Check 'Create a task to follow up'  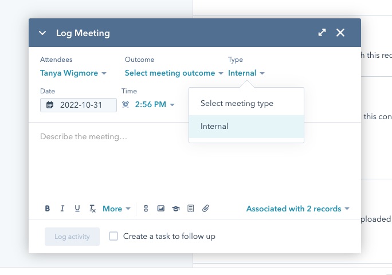point(113,236)
